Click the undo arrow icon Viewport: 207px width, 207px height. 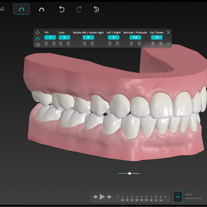62,9
